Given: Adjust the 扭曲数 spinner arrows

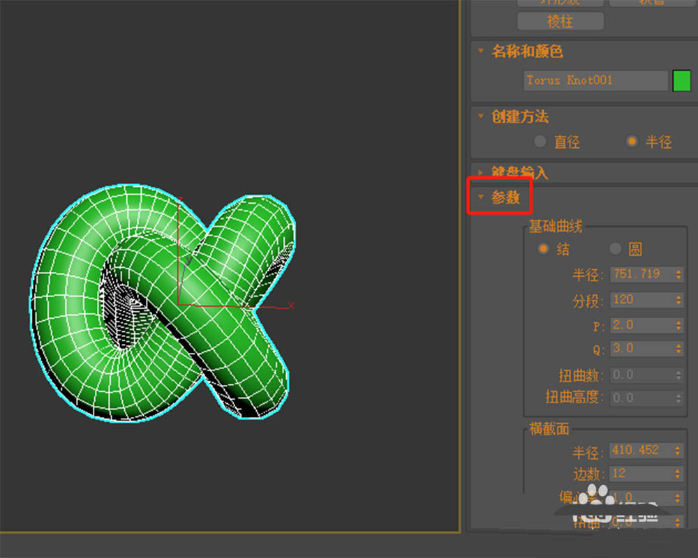Looking at the screenshot, I should (x=678, y=375).
